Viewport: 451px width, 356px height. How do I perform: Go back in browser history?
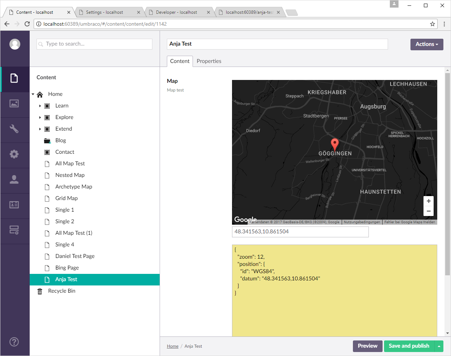(x=7, y=24)
